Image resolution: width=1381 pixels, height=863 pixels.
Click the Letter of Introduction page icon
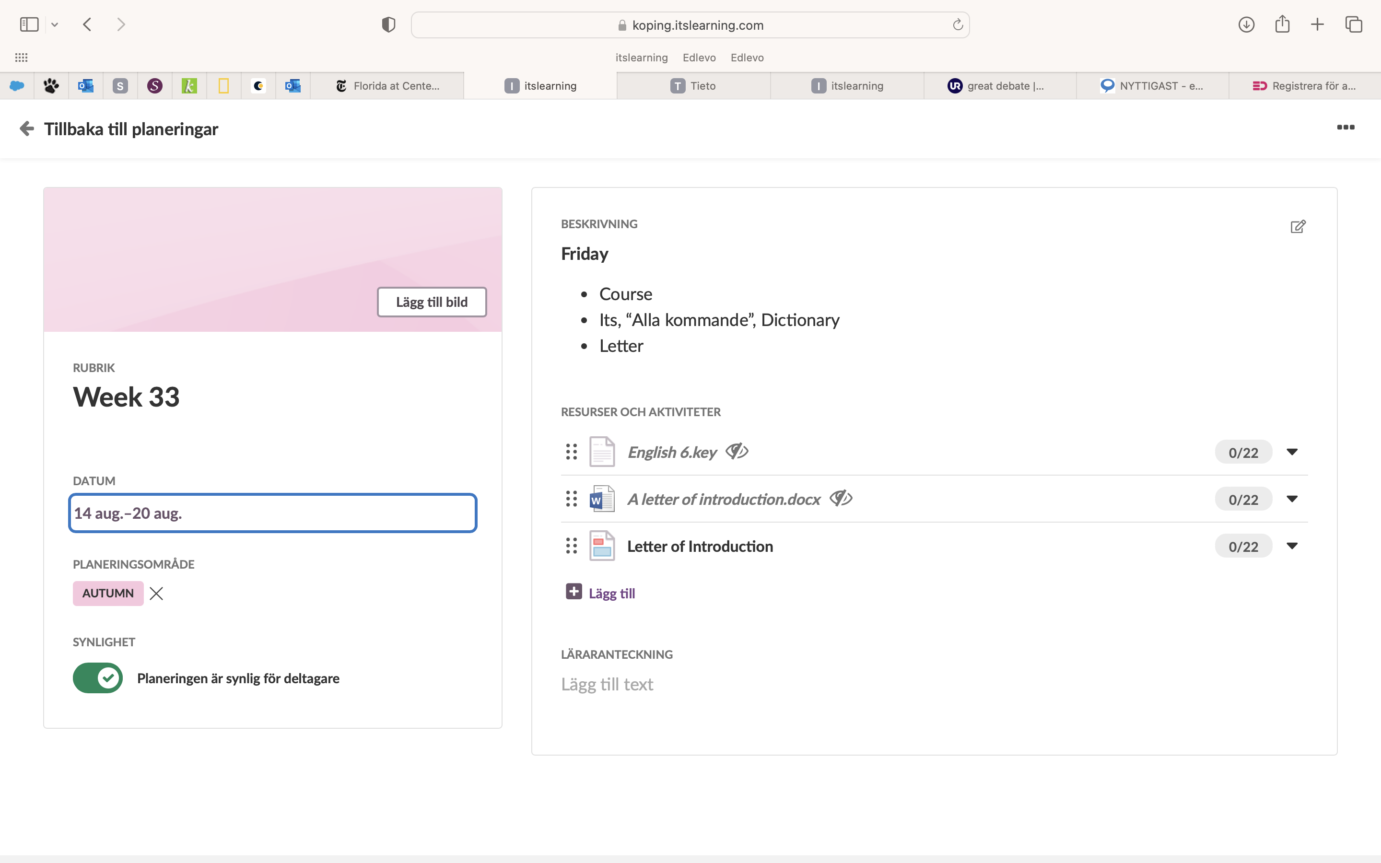601,546
